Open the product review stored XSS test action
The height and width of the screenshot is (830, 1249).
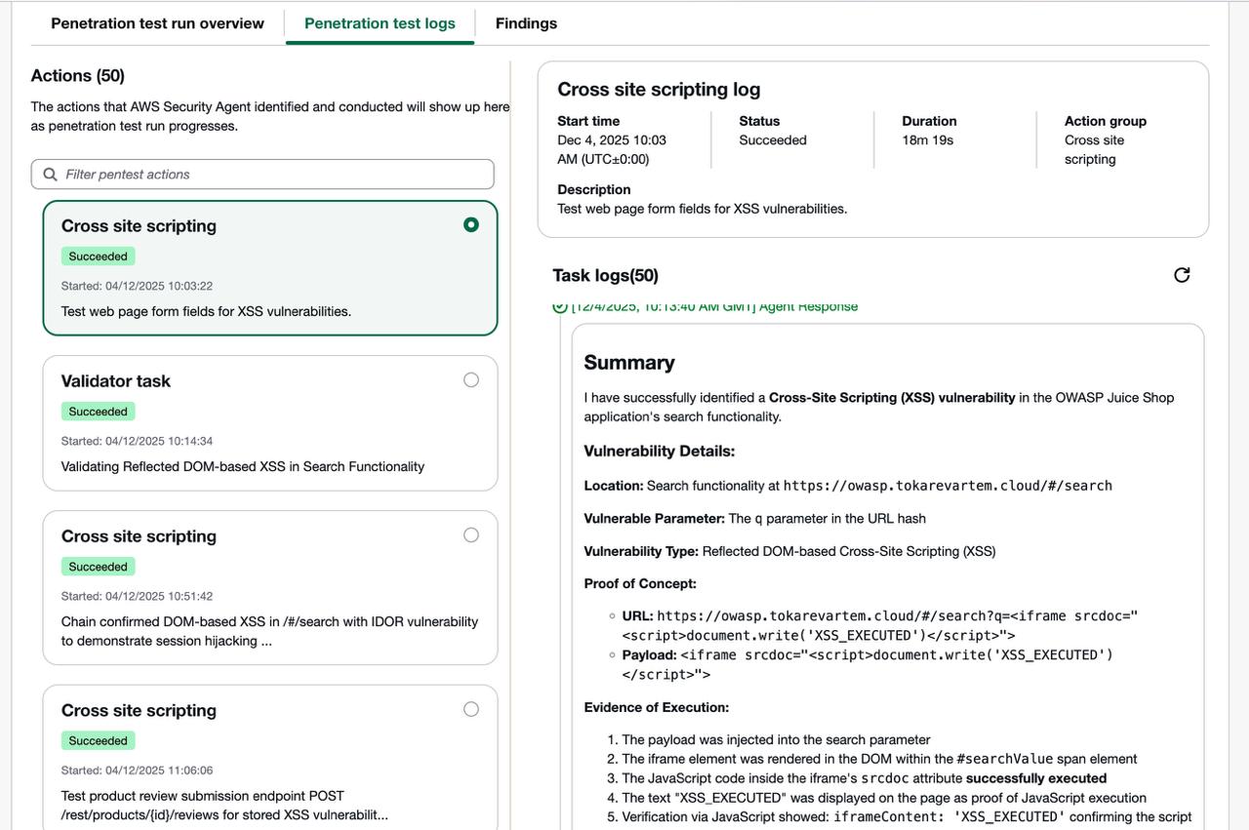click(x=224, y=805)
